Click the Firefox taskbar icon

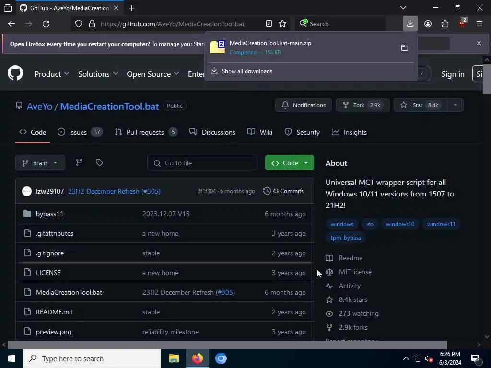(x=197, y=358)
